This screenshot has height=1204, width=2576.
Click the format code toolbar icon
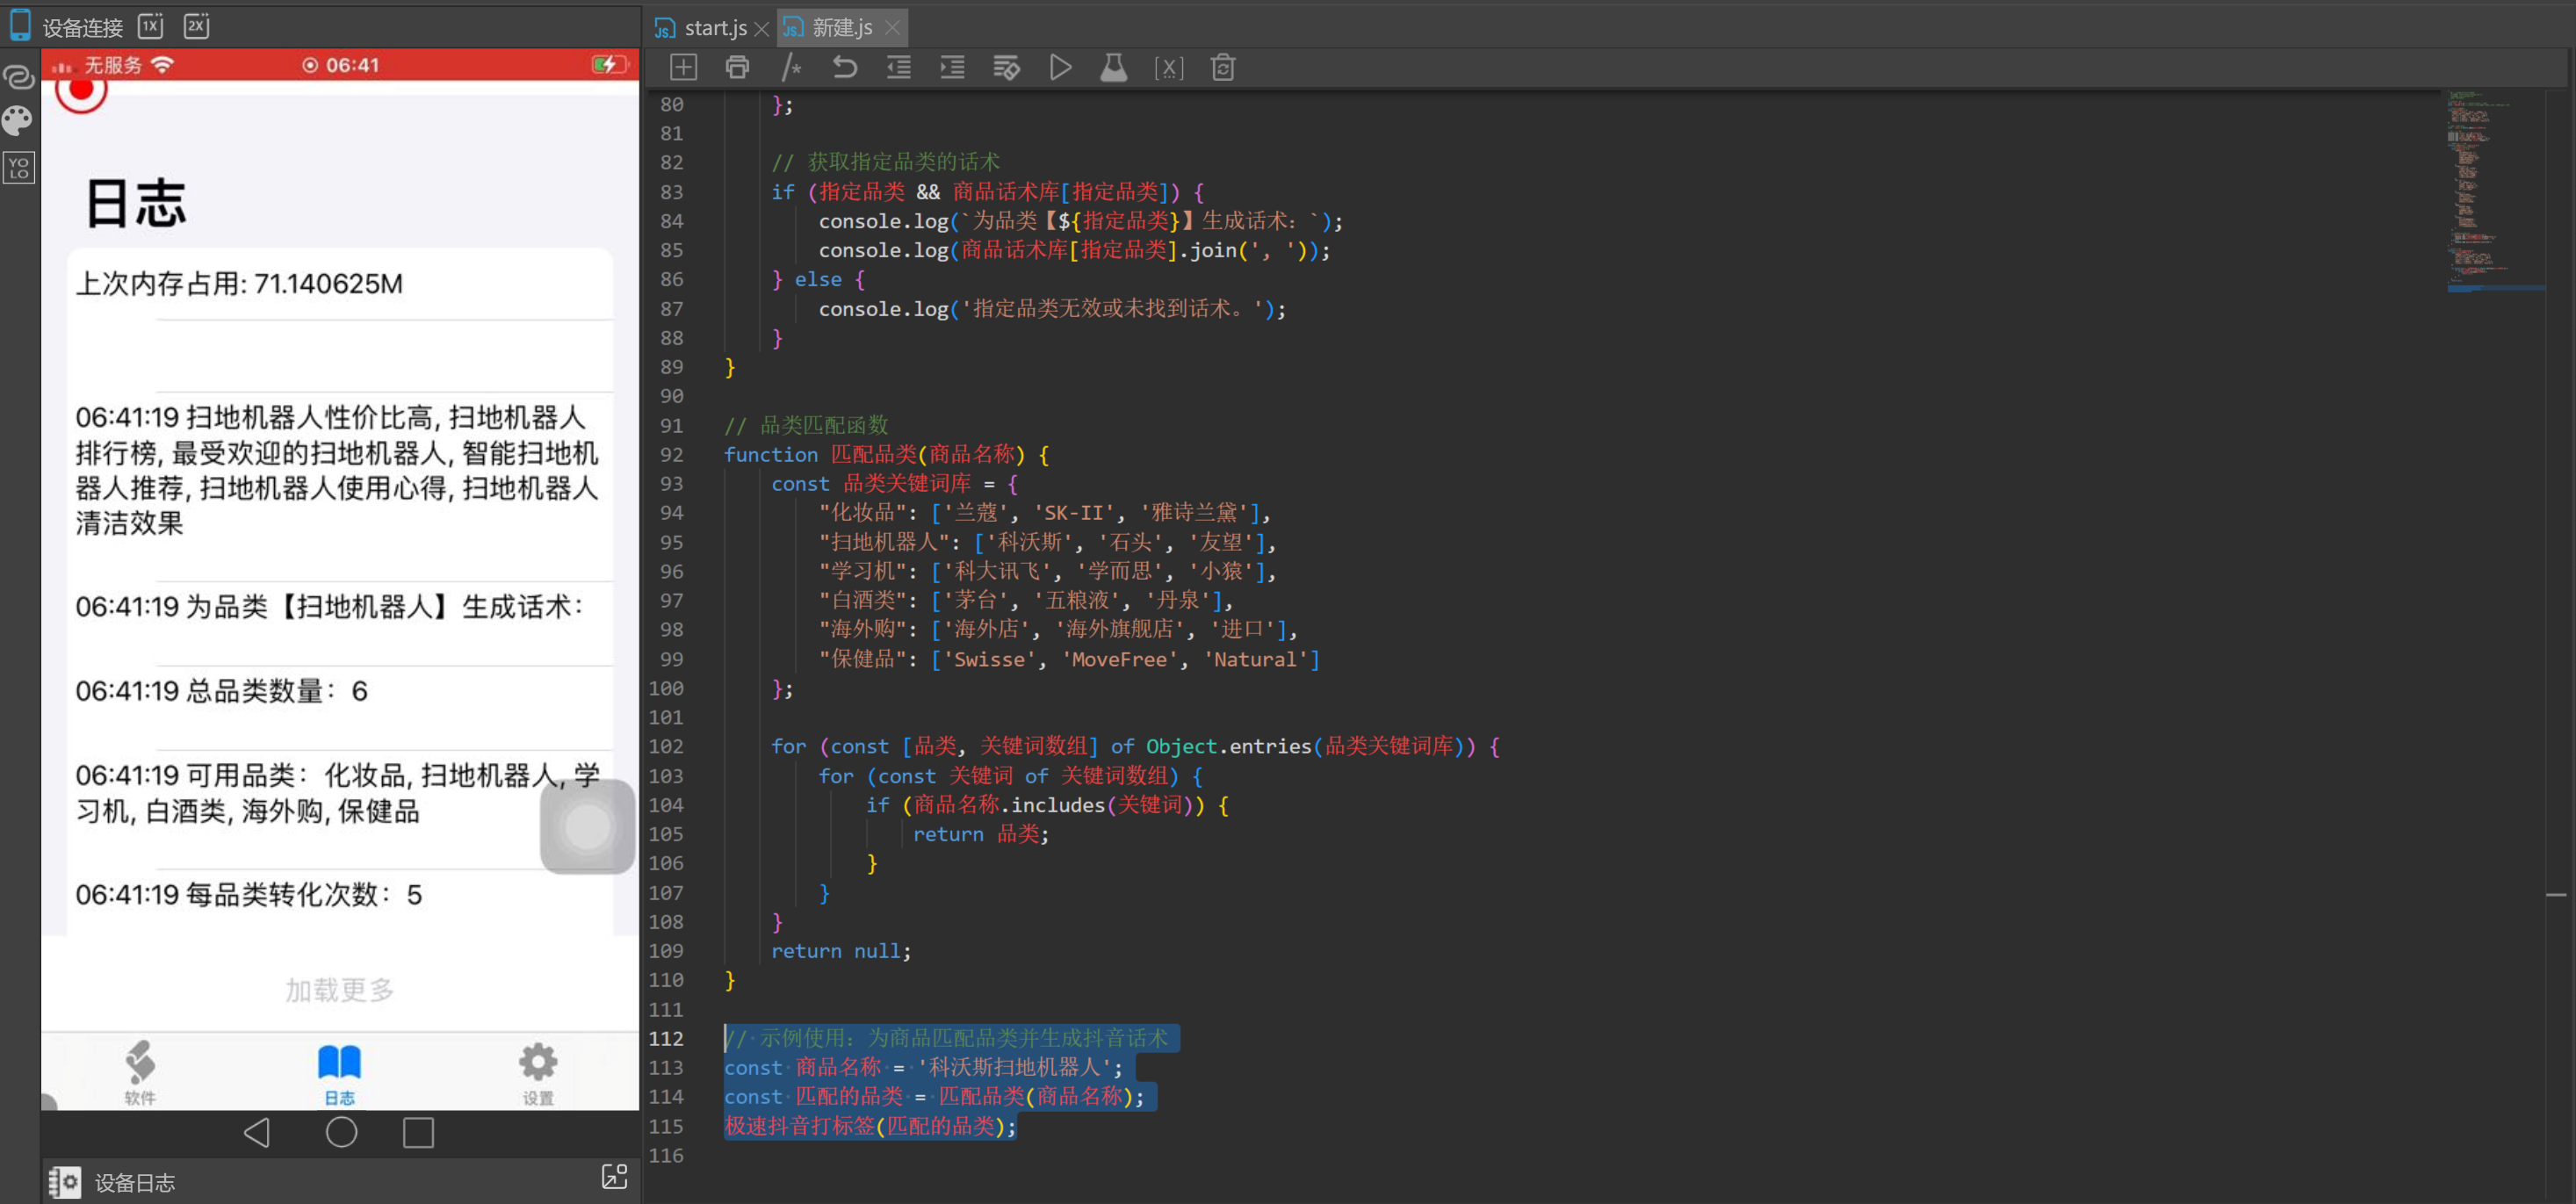[x=1006, y=67]
